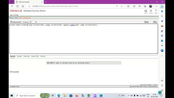This screenshot has width=174, height=98.
Task: Open Collections icon in toolbar
Action: 145,6
